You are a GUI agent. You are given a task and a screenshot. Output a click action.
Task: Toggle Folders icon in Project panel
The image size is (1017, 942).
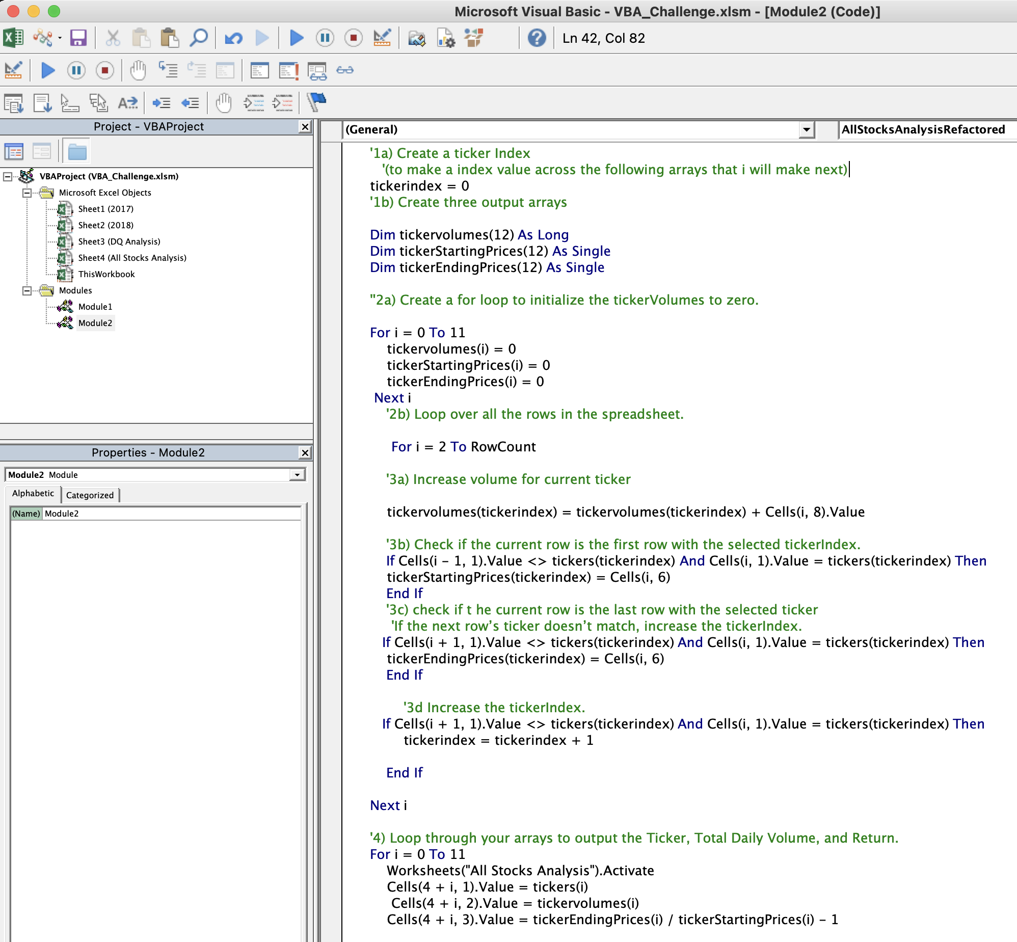(77, 151)
